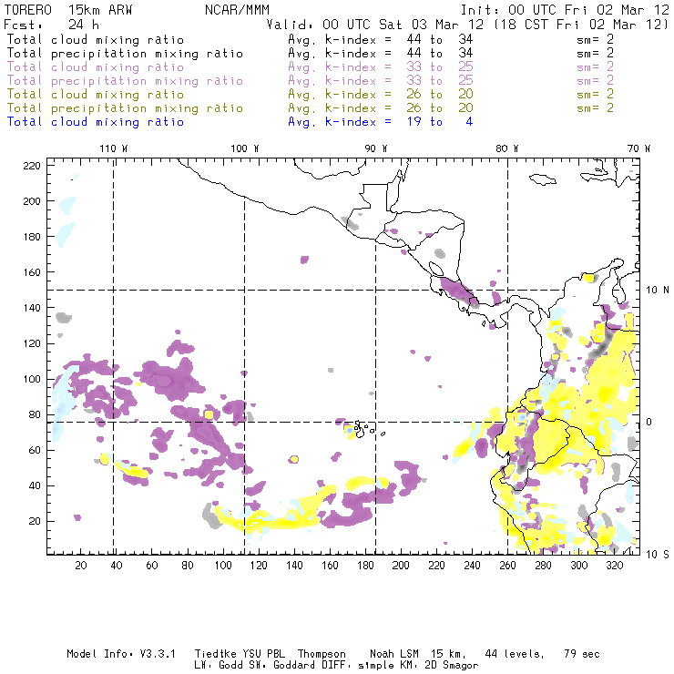The width and height of the screenshot is (674, 674).
Task: Click "160" on the vertical axis
Action: (x=32, y=272)
